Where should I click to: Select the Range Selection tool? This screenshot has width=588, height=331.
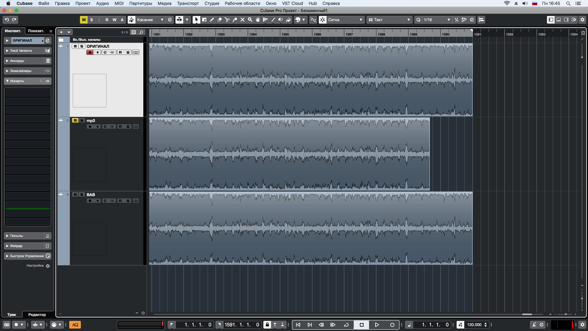(204, 20)
